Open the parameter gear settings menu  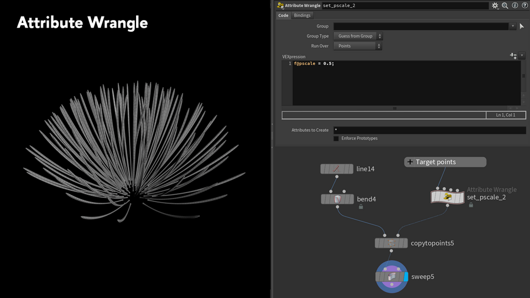coord(495,5)
